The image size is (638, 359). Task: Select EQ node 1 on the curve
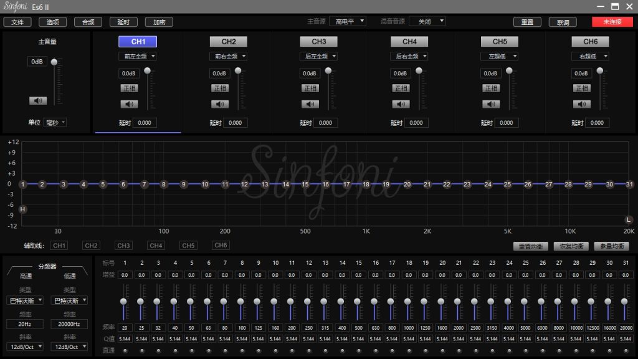[23, 184]
